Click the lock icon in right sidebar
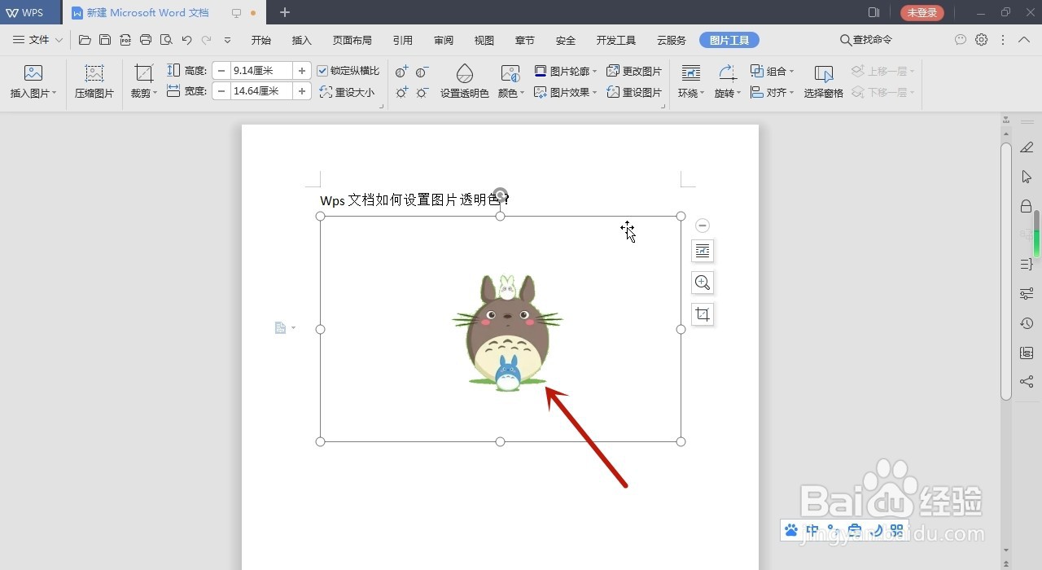The width and height of the screenshot is (1042, 570). [1027, 206]
